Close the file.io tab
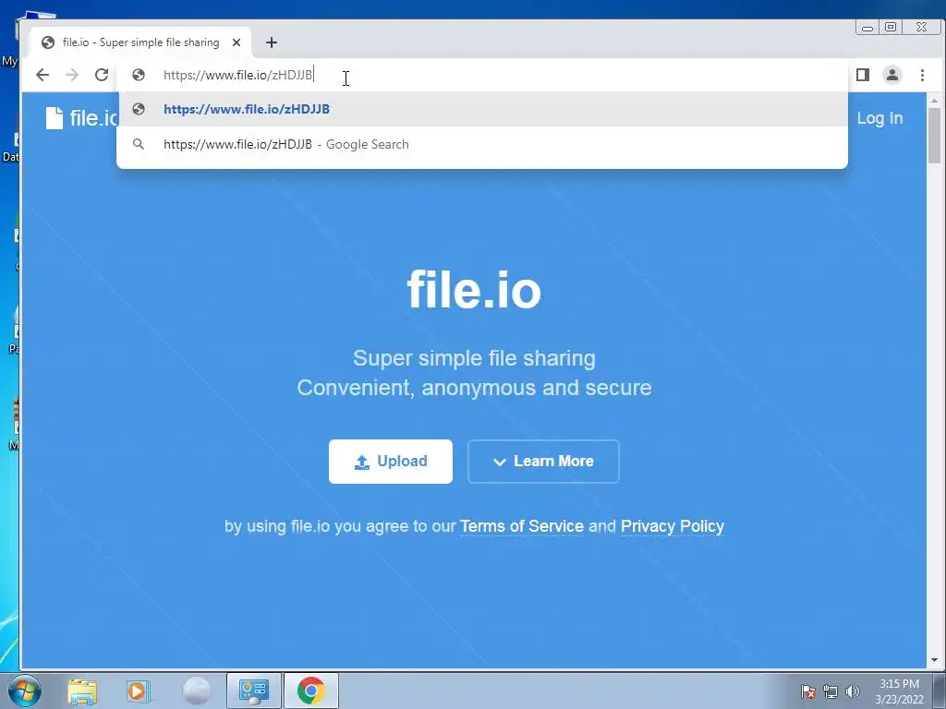946x709 pixels. 236,42
